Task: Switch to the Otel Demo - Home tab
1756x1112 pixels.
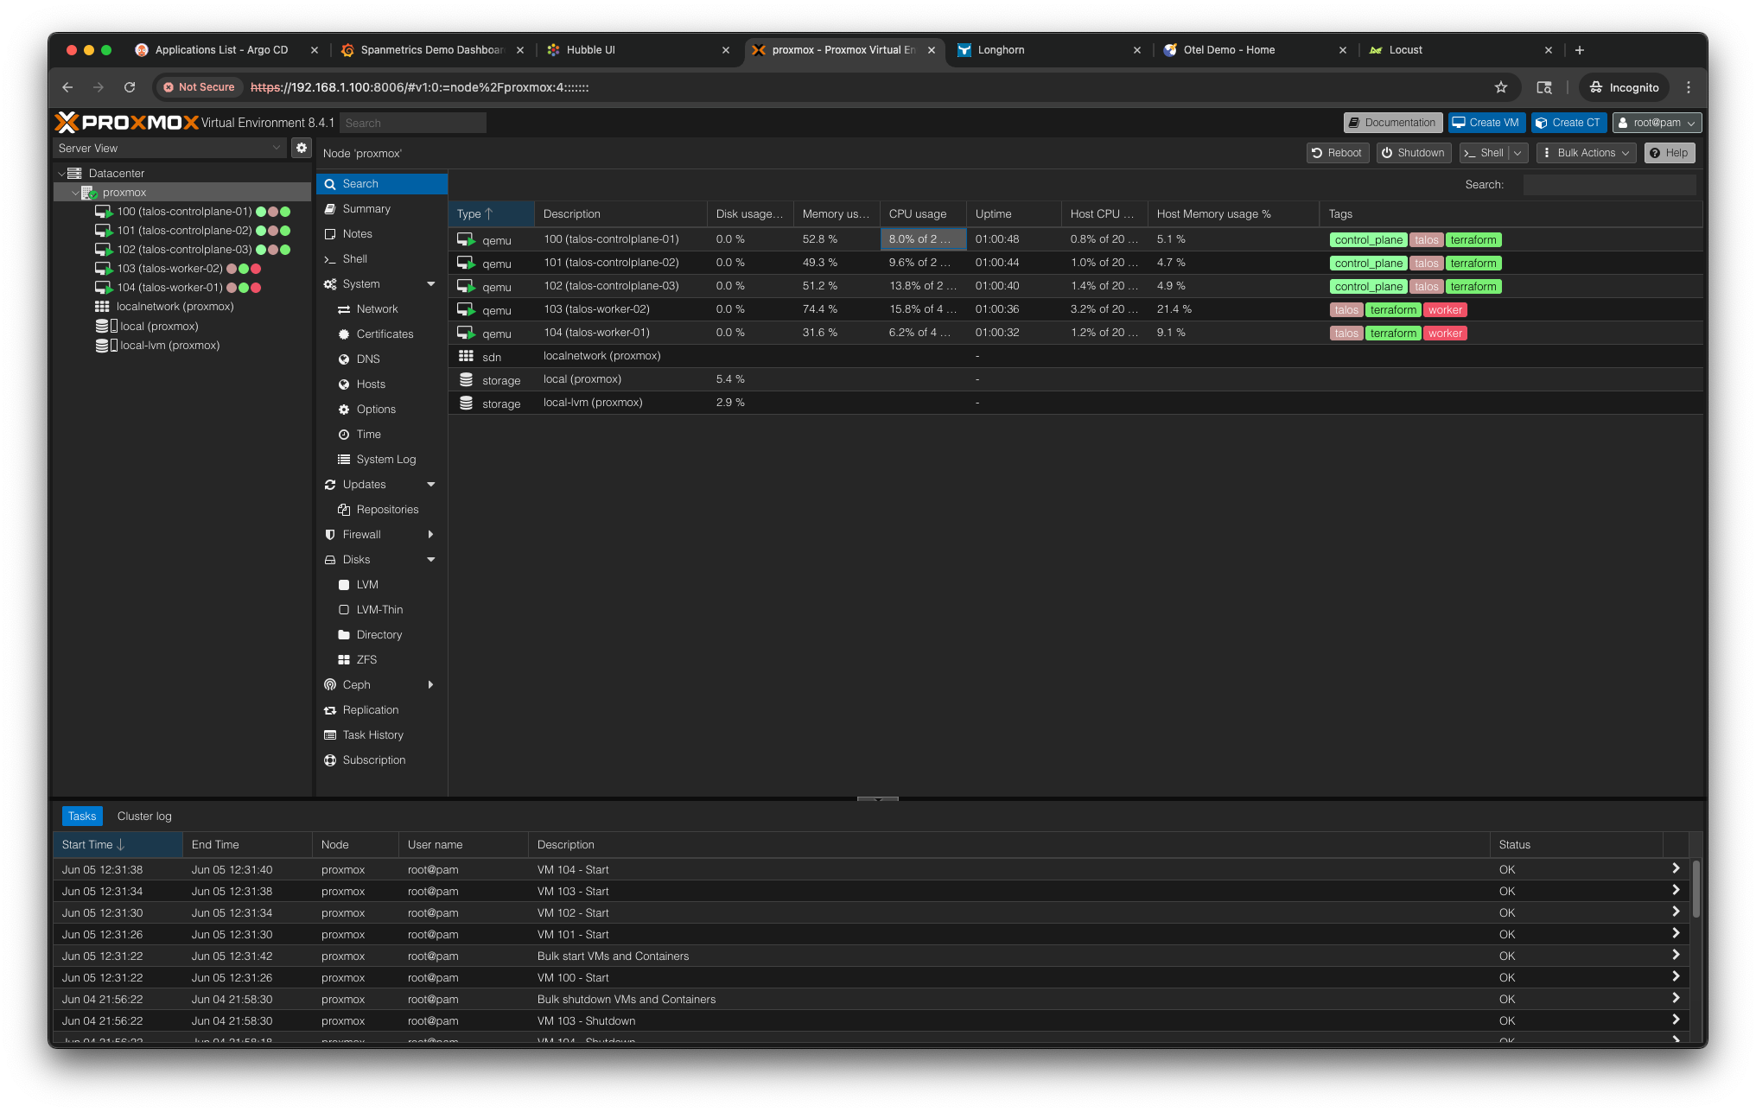Action: click(1229, 50)
